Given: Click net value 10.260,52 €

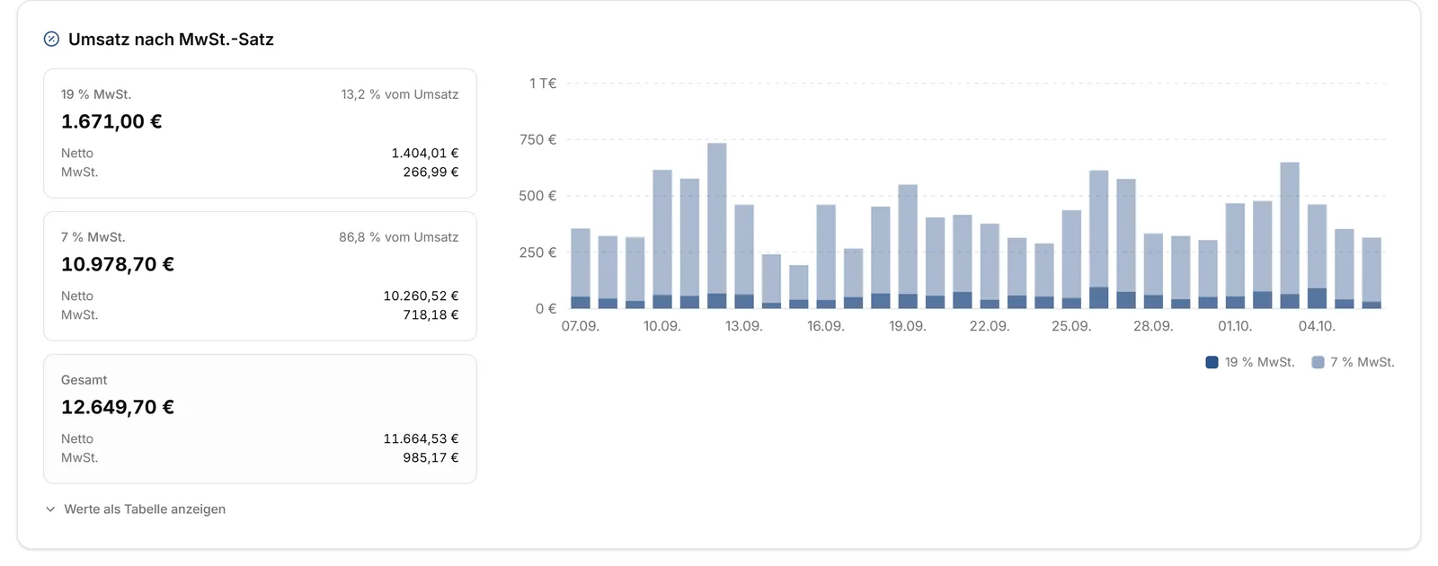Looking at the screenshot, I should pyautogui.click(x=421, y=296).
